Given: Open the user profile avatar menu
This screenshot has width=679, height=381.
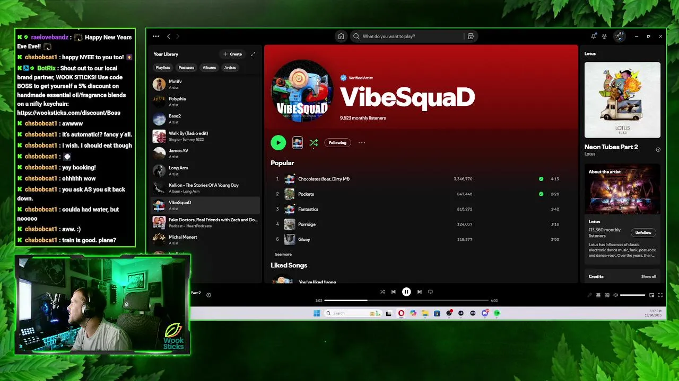Looking at the screenshot, I should [x=619, y=37].
